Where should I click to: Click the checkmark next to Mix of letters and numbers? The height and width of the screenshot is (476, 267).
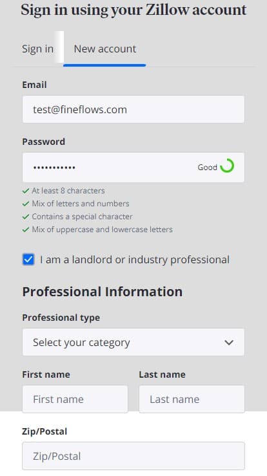[26, 204]
